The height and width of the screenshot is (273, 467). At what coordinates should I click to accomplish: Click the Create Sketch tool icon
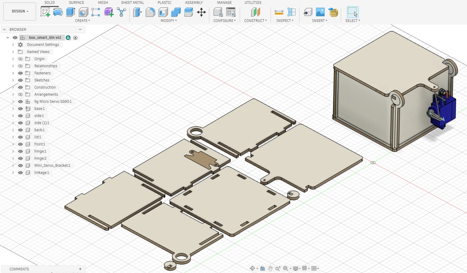(x=45, y=12)
